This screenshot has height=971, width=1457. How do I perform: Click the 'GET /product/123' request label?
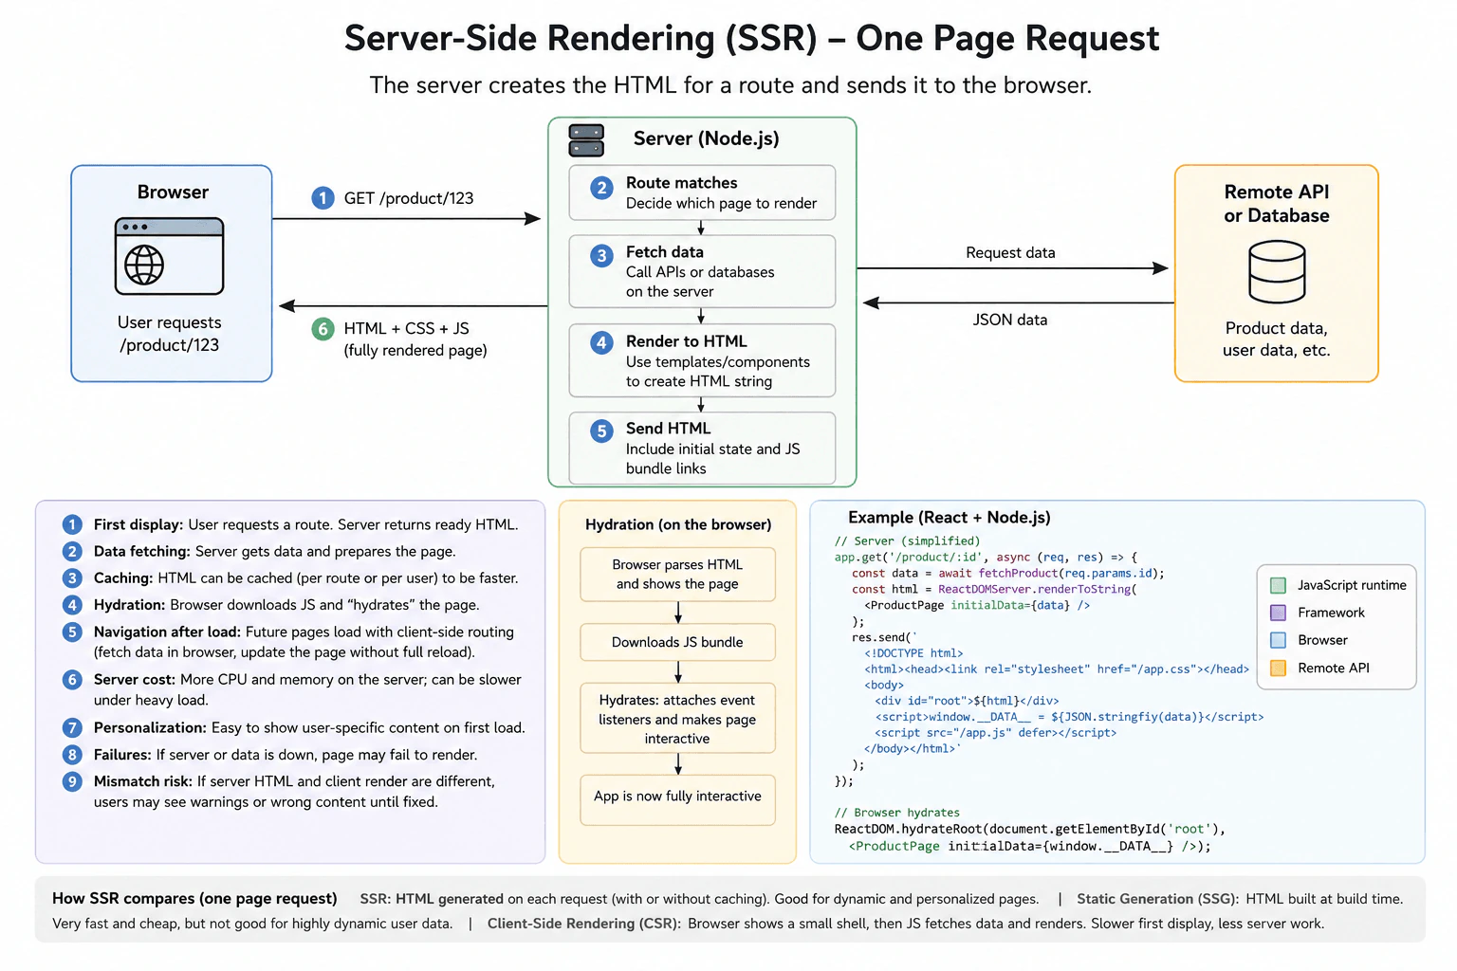coord(408,198)
